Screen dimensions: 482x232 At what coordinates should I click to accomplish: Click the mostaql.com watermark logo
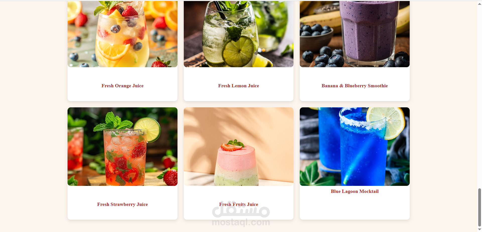241,214
